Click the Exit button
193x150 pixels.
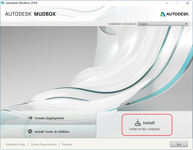click(x=179, y=144)
